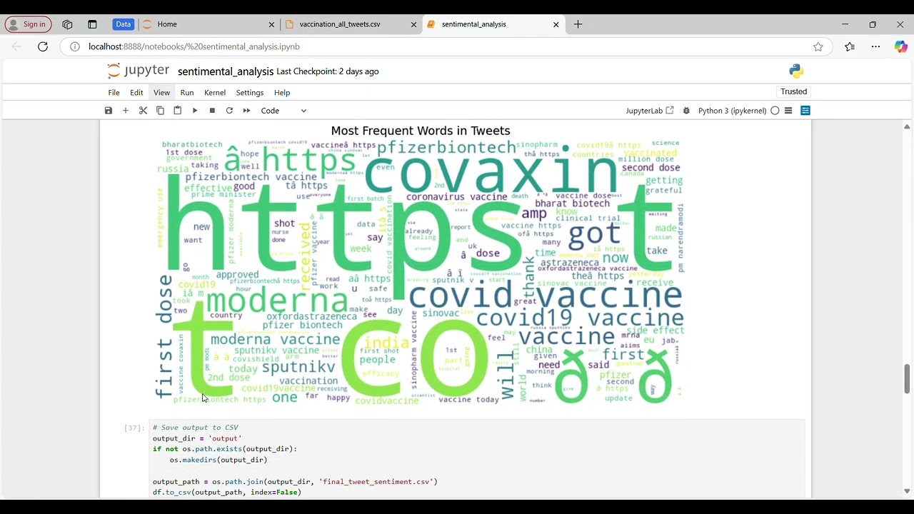Add this page to favorites star
This screenshot has height=514, width=914.
tap(818, 46)
